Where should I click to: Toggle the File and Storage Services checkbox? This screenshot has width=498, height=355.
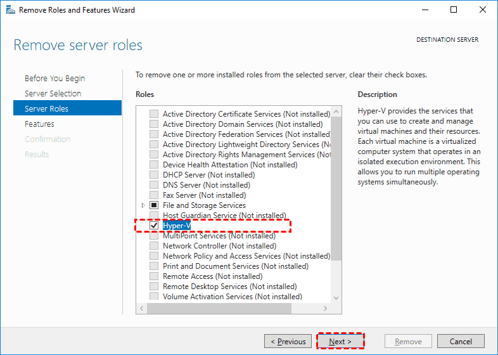(x=154, y=205)
